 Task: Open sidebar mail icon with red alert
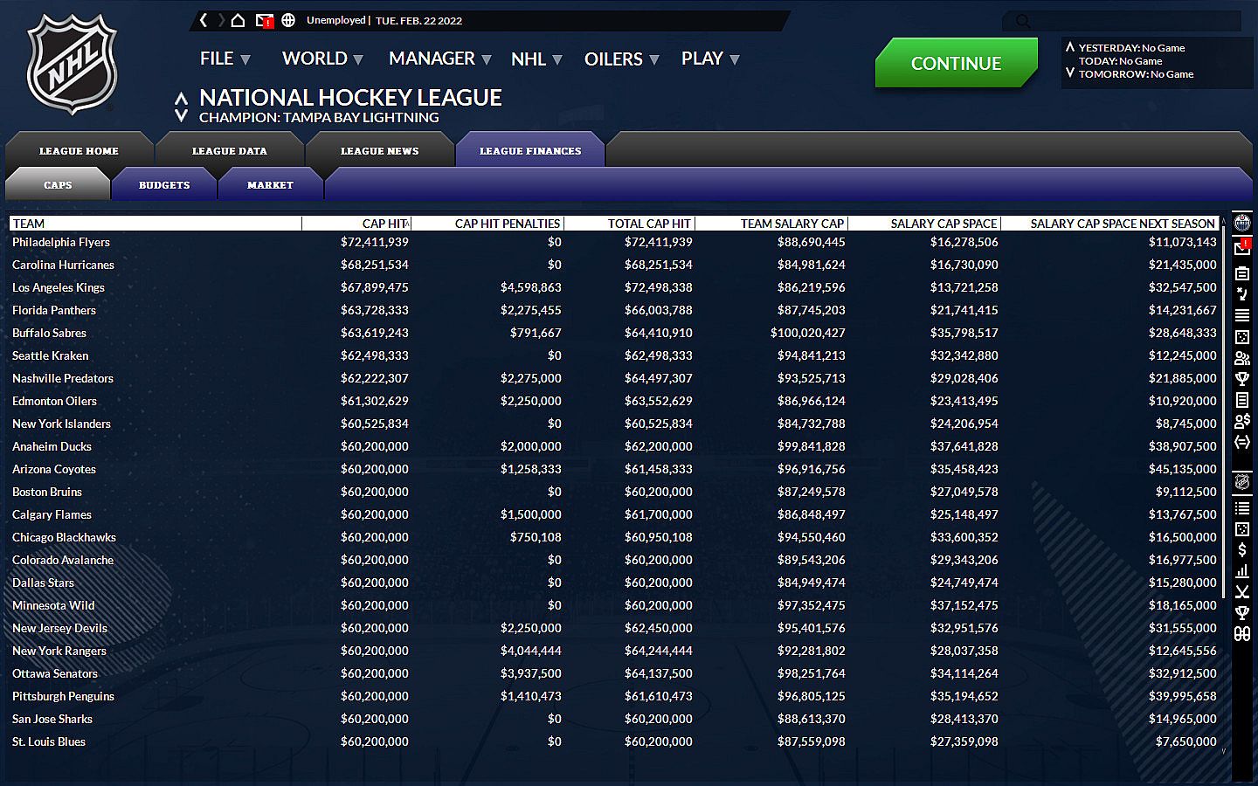1241,248
